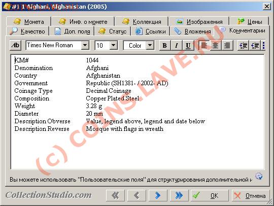Align text to the left
274x206 pixels.
(204, 46)
